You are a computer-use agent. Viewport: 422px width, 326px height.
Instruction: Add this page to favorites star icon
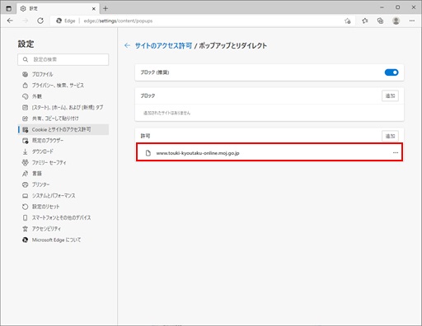coord(348,21)
